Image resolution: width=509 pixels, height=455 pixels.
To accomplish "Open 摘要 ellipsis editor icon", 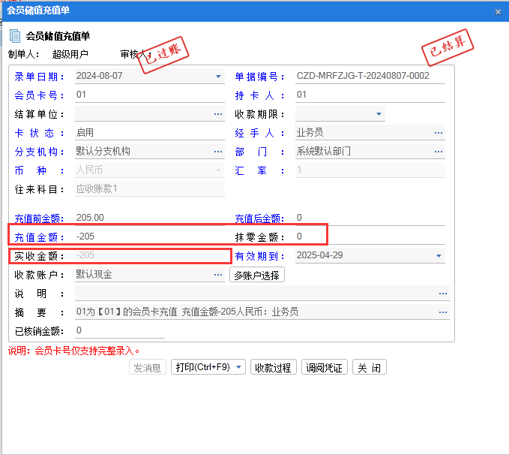I will [443, 312].
